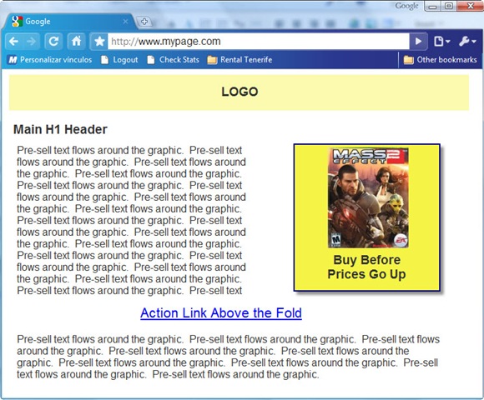Viewport: 484px width, 400px height.
Task: Bookmark this page with the star icon
Action: 99,42
